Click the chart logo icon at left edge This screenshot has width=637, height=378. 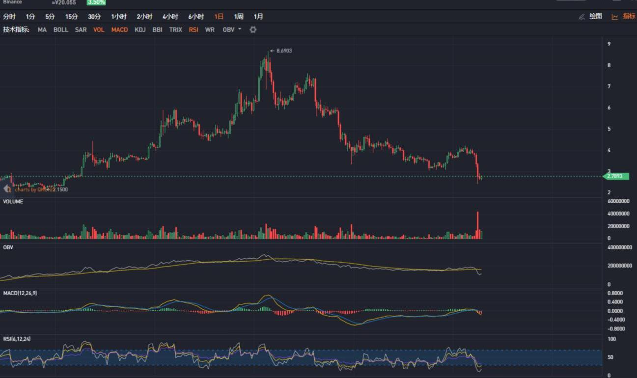pyautogui.click(x=7, y=189)
